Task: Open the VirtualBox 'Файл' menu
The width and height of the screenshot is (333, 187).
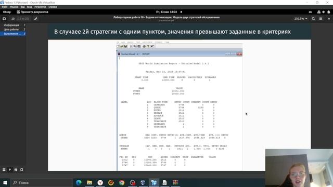Action: 5,7
